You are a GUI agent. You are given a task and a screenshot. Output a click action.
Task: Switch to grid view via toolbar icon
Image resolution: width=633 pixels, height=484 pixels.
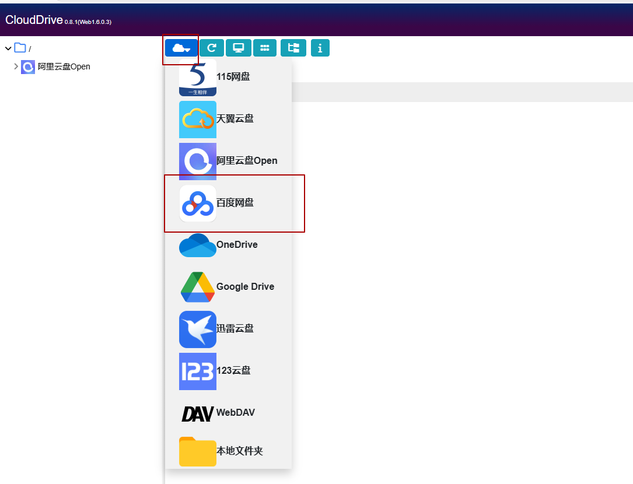coord(265,48)
